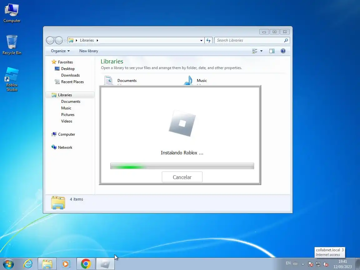Launch Roblox Studio desktop shortcut
360x270 pixels.
point(12,79)
